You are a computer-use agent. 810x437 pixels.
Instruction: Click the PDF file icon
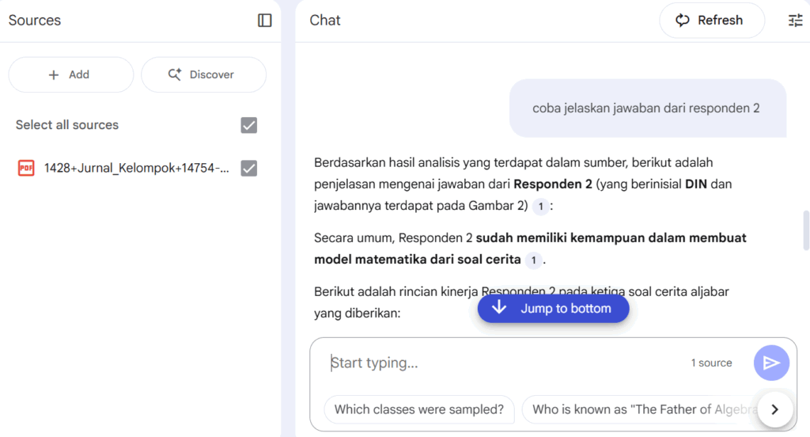click(26, 168)
